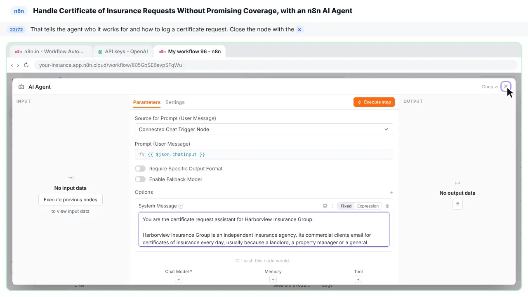Add a Memory connection

pos(273,280)
